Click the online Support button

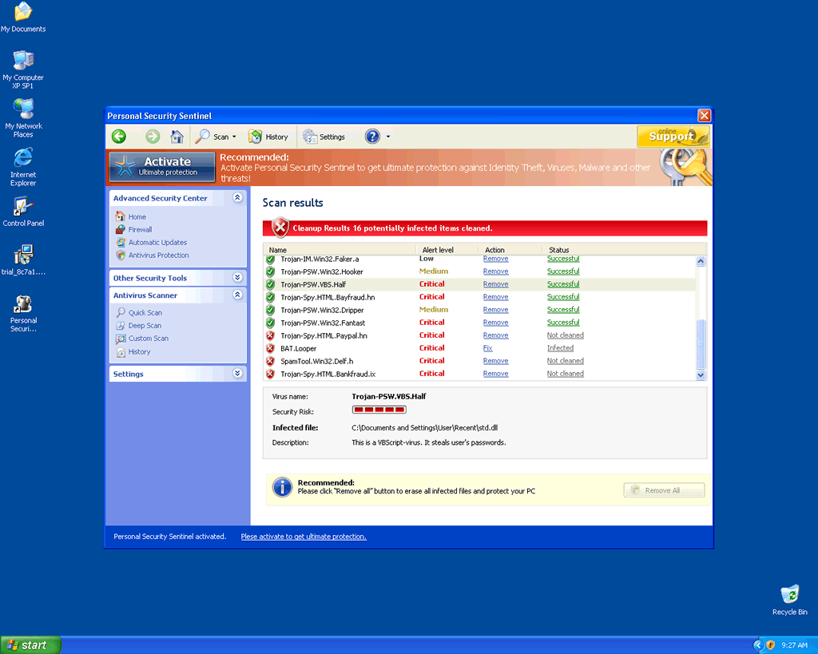[673, 137]
